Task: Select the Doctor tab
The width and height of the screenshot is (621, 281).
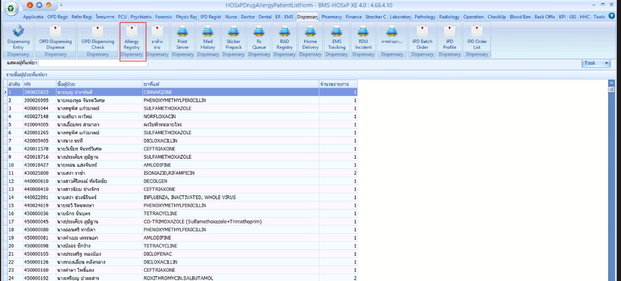Action: coord(248,17)
